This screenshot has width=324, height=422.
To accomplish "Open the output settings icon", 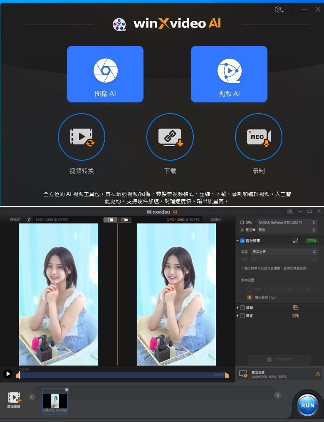I will coord(243,374).
